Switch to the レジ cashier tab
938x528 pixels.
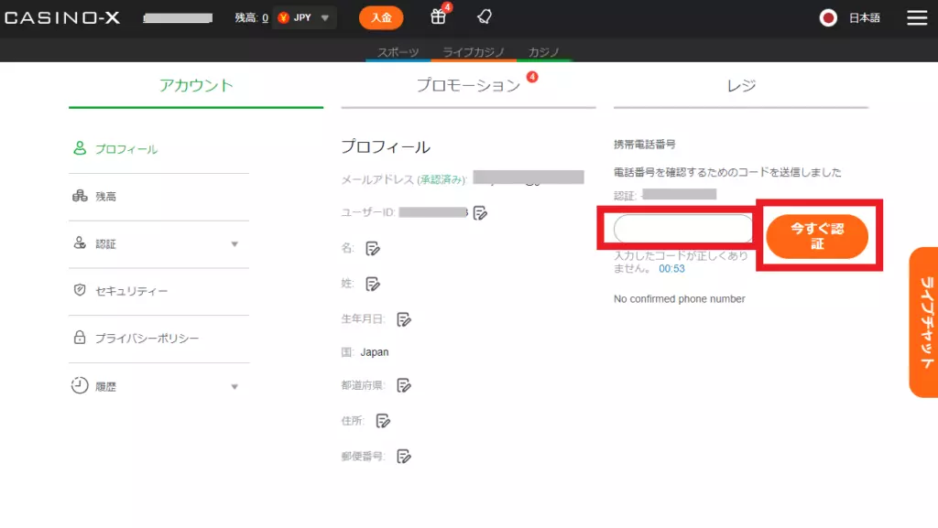coord(741,85)
